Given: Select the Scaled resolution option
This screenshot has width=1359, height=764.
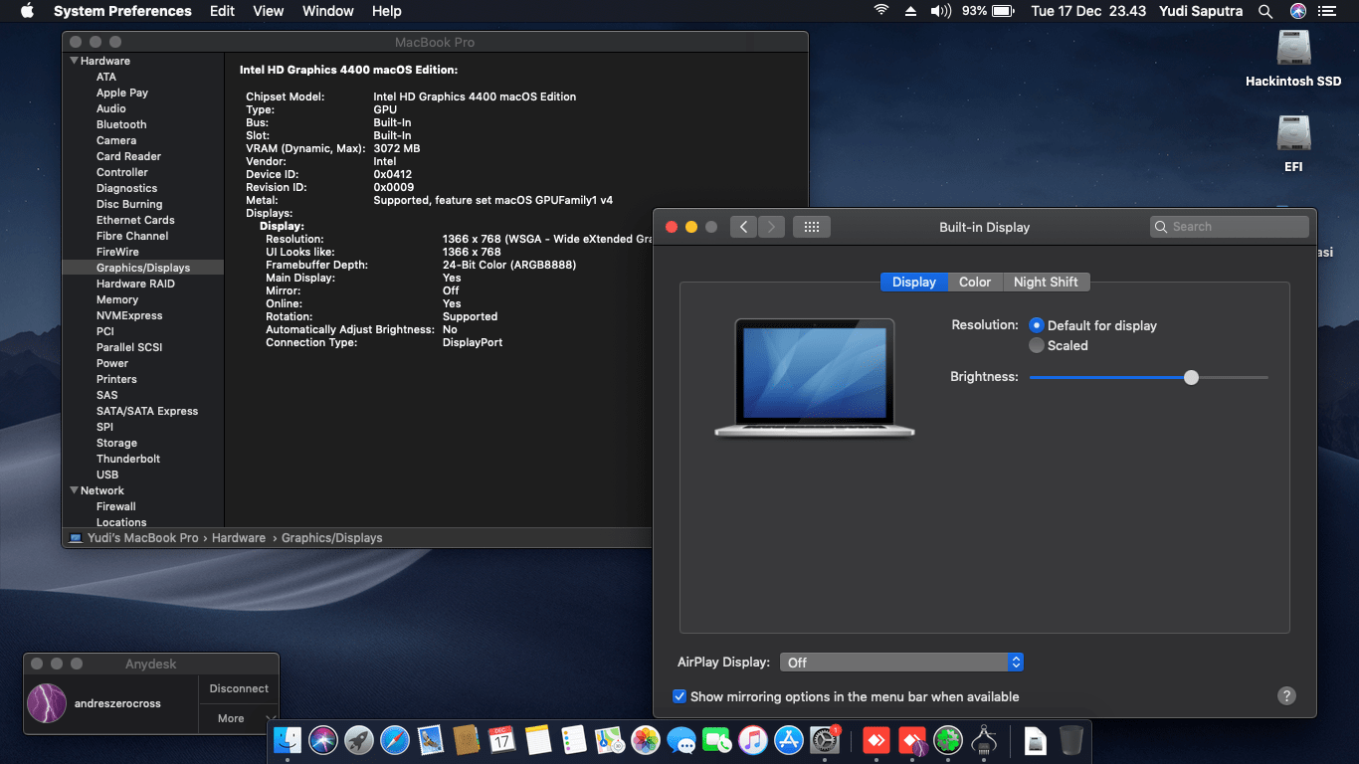Looking at the screenshot, I should (1036, 346).
